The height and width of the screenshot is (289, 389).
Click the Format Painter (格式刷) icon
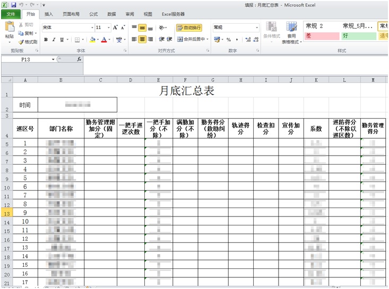tap(28, 42)
